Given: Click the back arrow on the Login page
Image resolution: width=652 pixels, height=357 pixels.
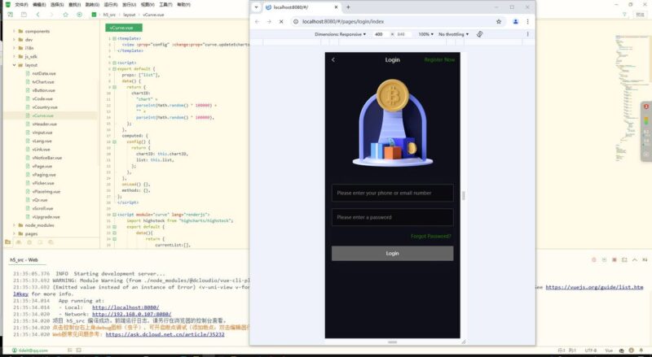Looking at the screenshot, I should tap(333, 60).
